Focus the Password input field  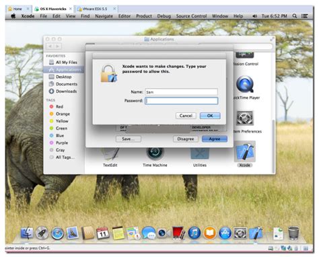(x=181, y=101)
